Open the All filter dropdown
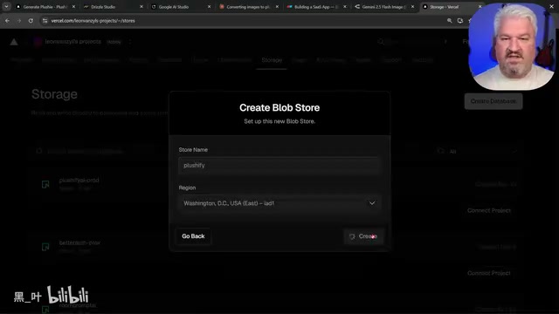 tap(477, 151)
